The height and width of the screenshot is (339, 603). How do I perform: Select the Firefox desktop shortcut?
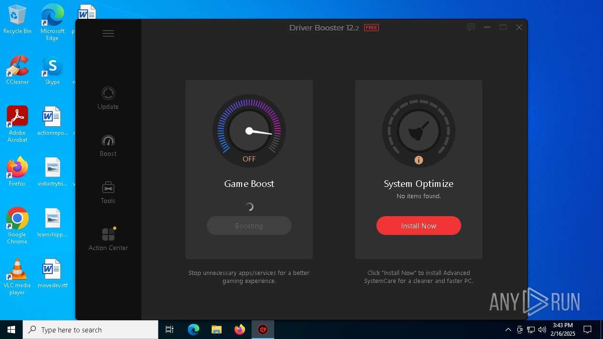[17, 172]
